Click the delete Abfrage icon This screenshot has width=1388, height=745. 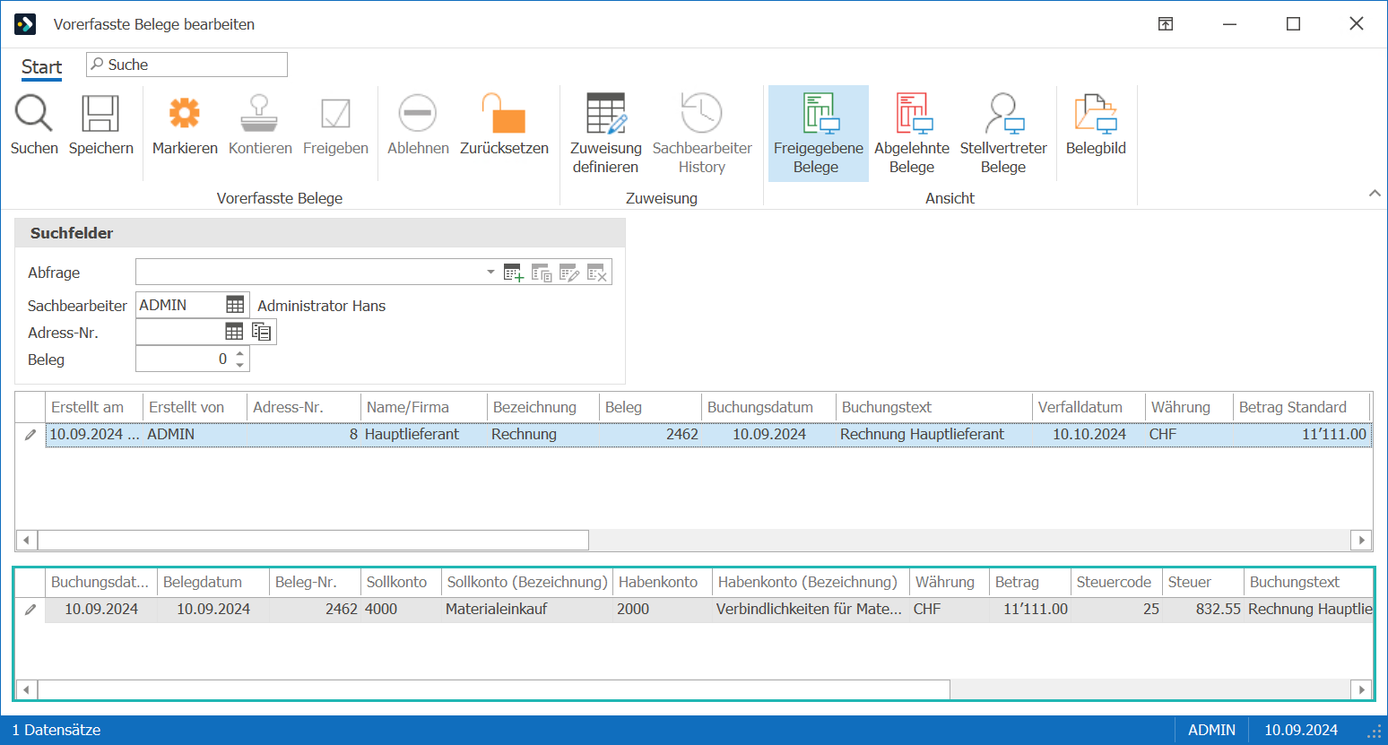[597, 273]
